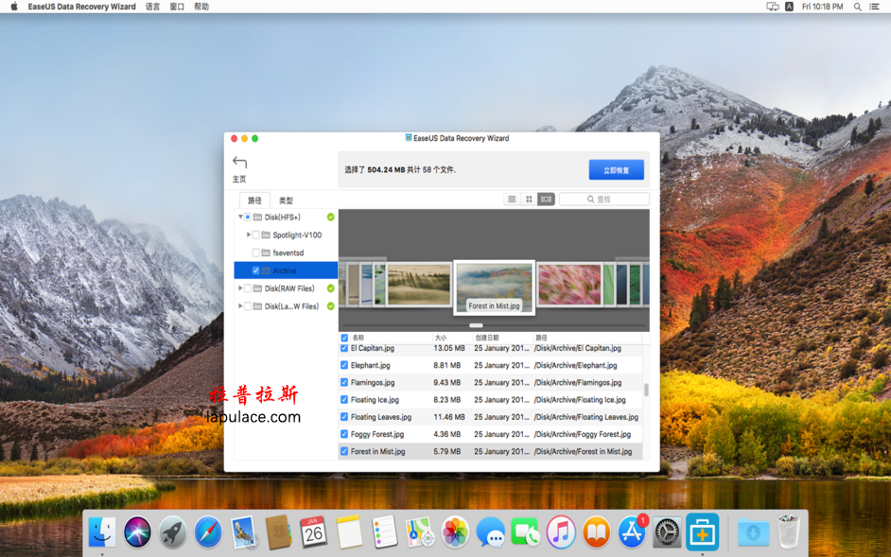This screenshot has width=891, height=557.
Task: Sort files by the 大小 column header
Action: (x=441, y=336)
